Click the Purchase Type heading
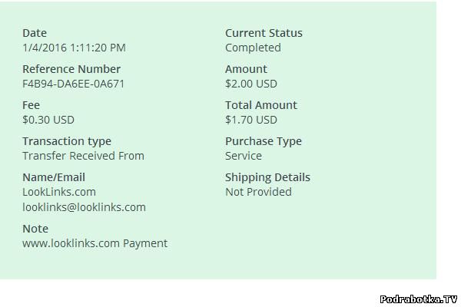 [x=264, y=141]
